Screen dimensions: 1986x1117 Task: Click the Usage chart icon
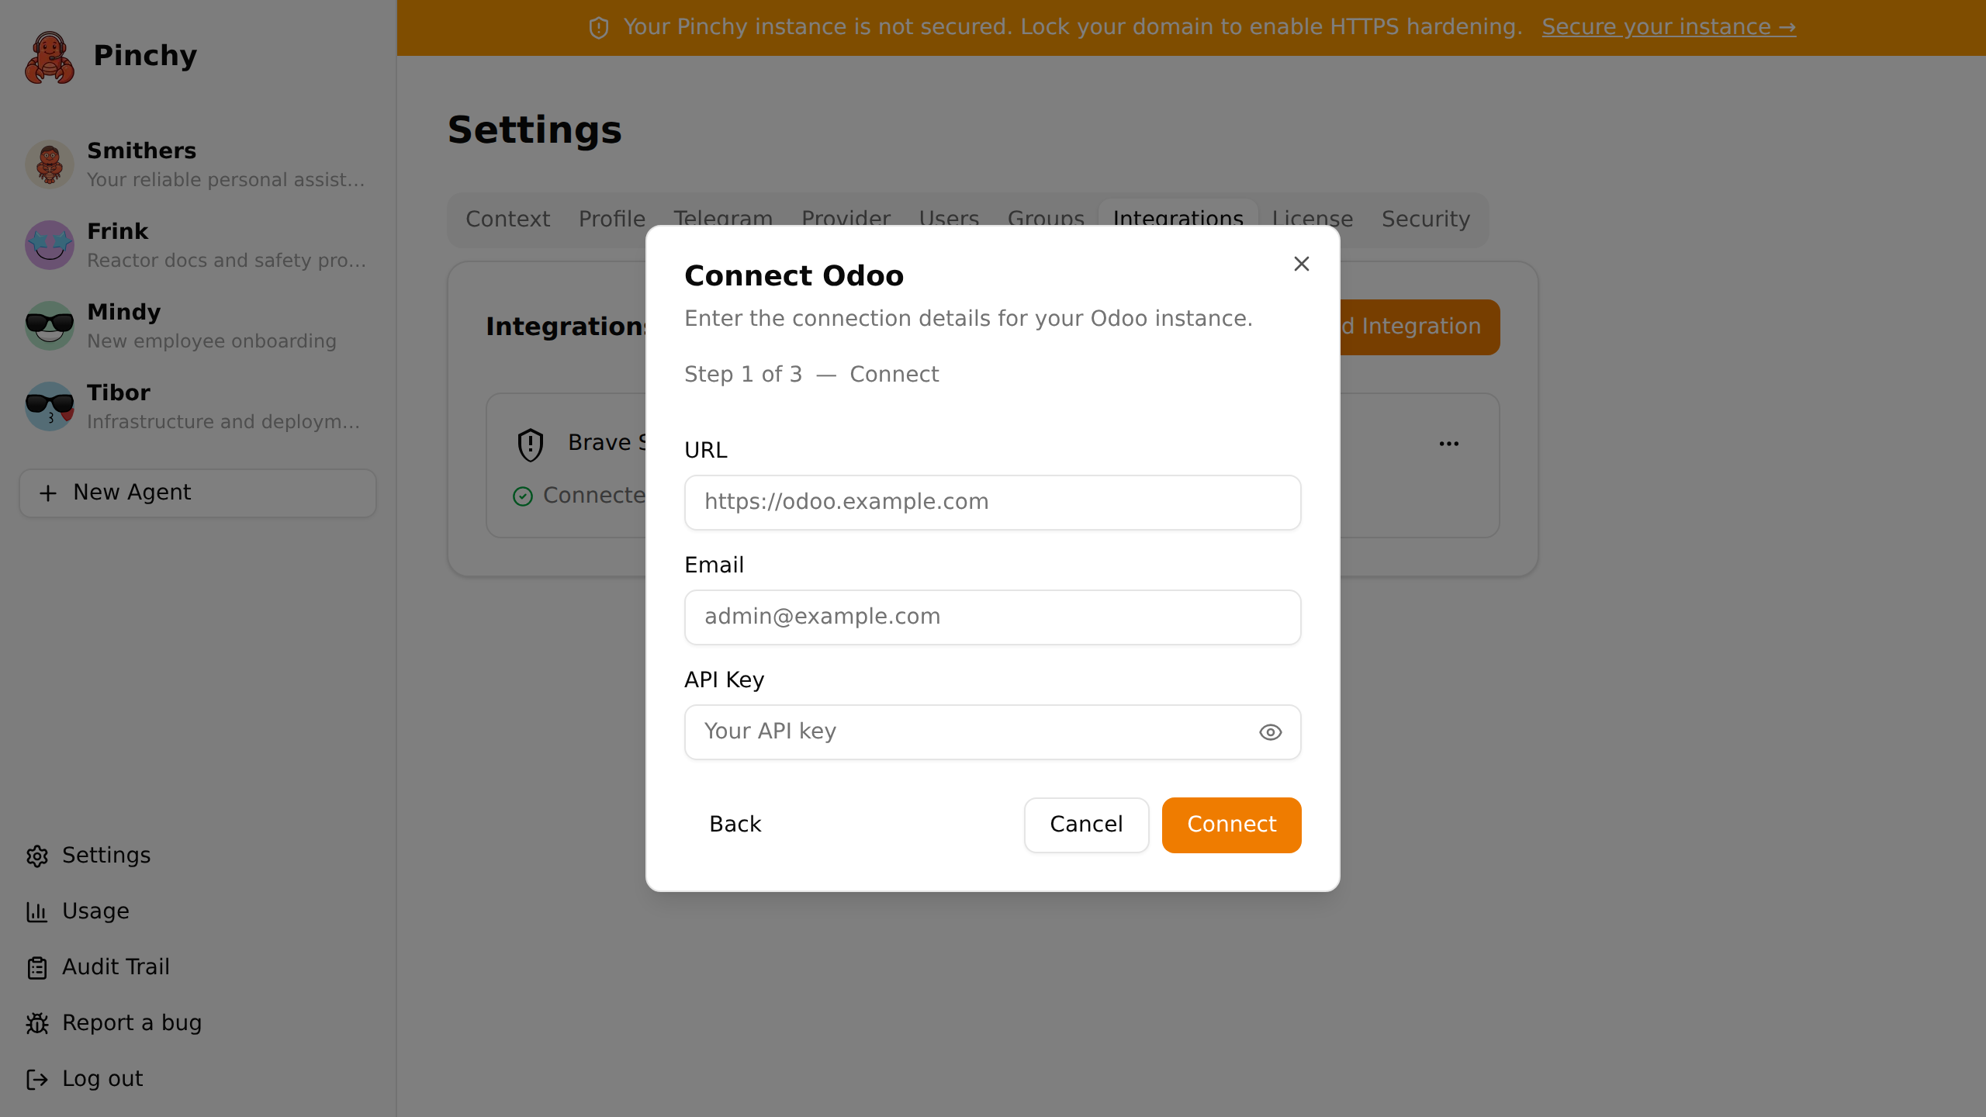tap(37, 911)
